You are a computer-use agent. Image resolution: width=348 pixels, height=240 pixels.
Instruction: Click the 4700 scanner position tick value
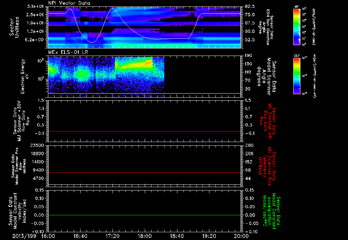pos(38,178)
